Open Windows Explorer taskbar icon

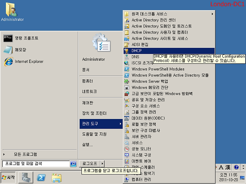pos(56,178)
